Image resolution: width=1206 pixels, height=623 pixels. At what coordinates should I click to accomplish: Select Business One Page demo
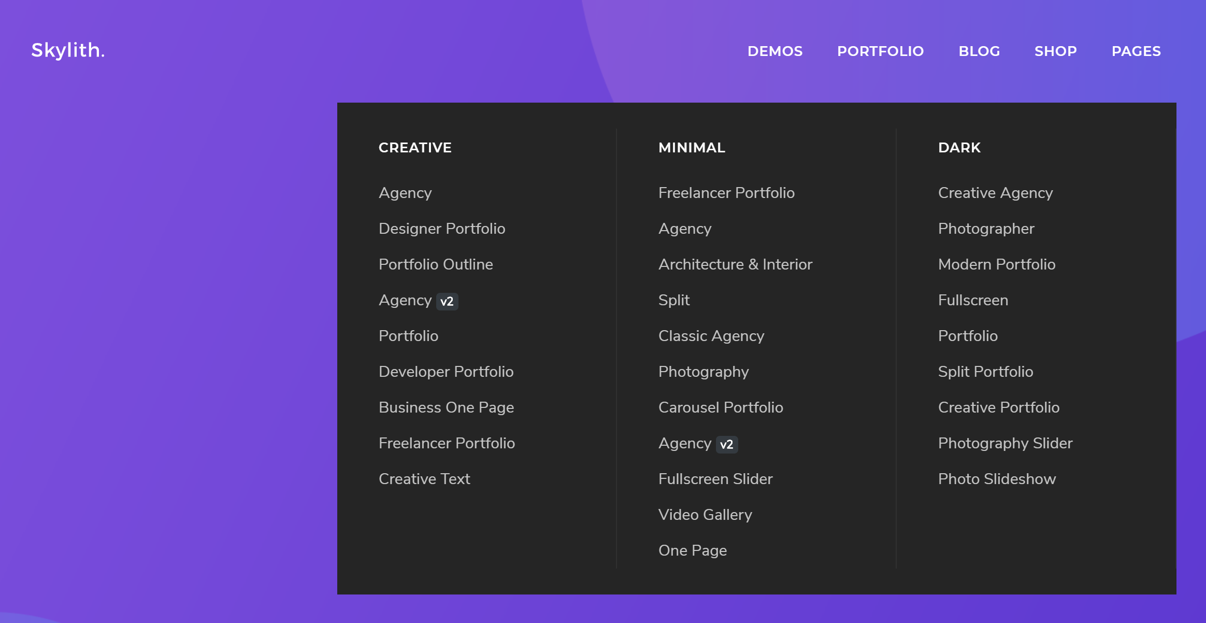[x=446, y=407]
